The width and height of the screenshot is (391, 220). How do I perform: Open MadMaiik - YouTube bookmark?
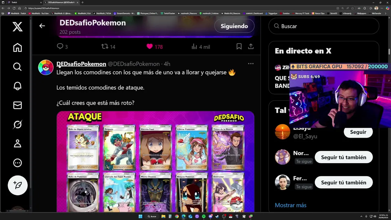(39, 13)
